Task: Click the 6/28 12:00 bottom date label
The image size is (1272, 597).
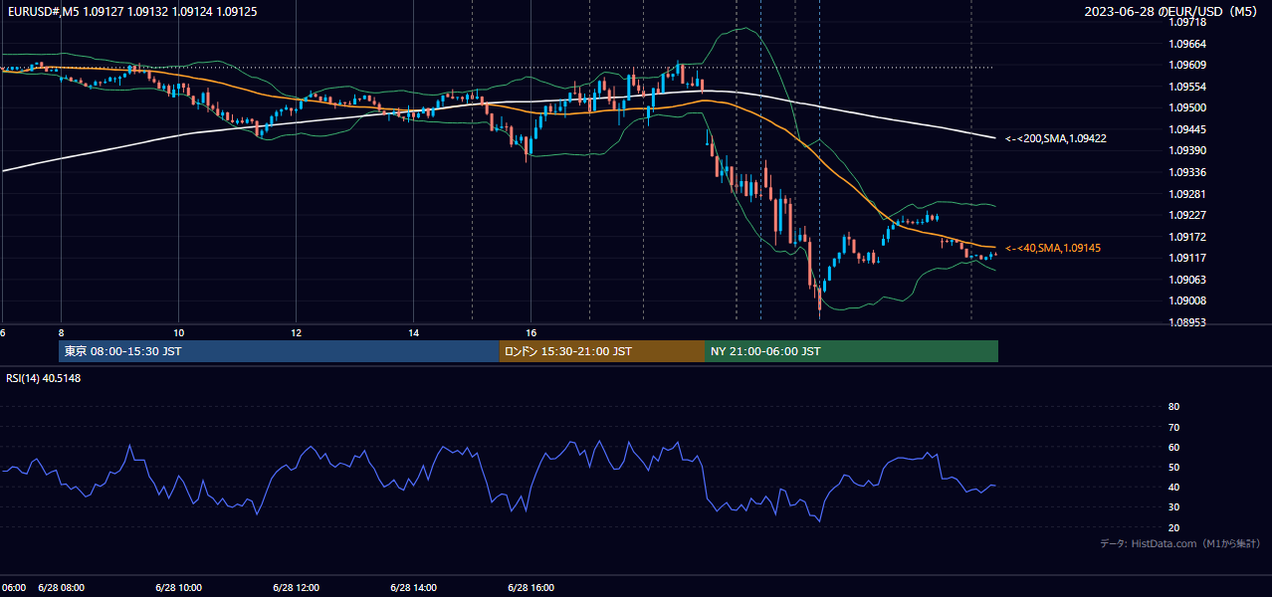Action: click(x=297, y=588)
